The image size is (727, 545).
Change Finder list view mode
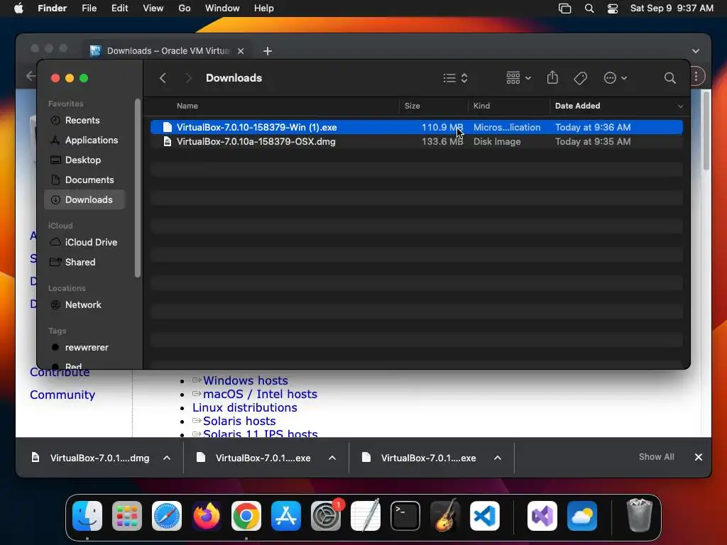point(455,78)
